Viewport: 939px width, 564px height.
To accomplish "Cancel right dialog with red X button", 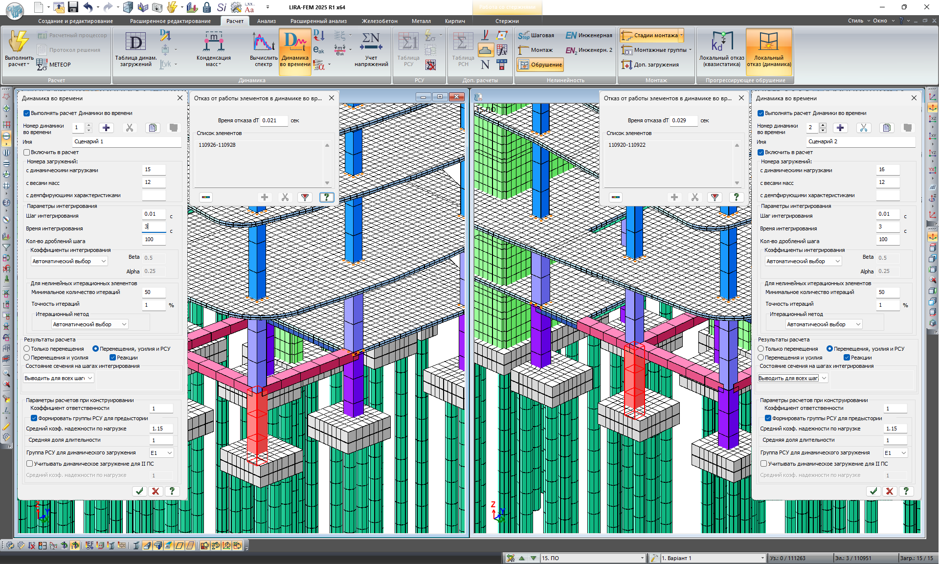I will (890, 491).
